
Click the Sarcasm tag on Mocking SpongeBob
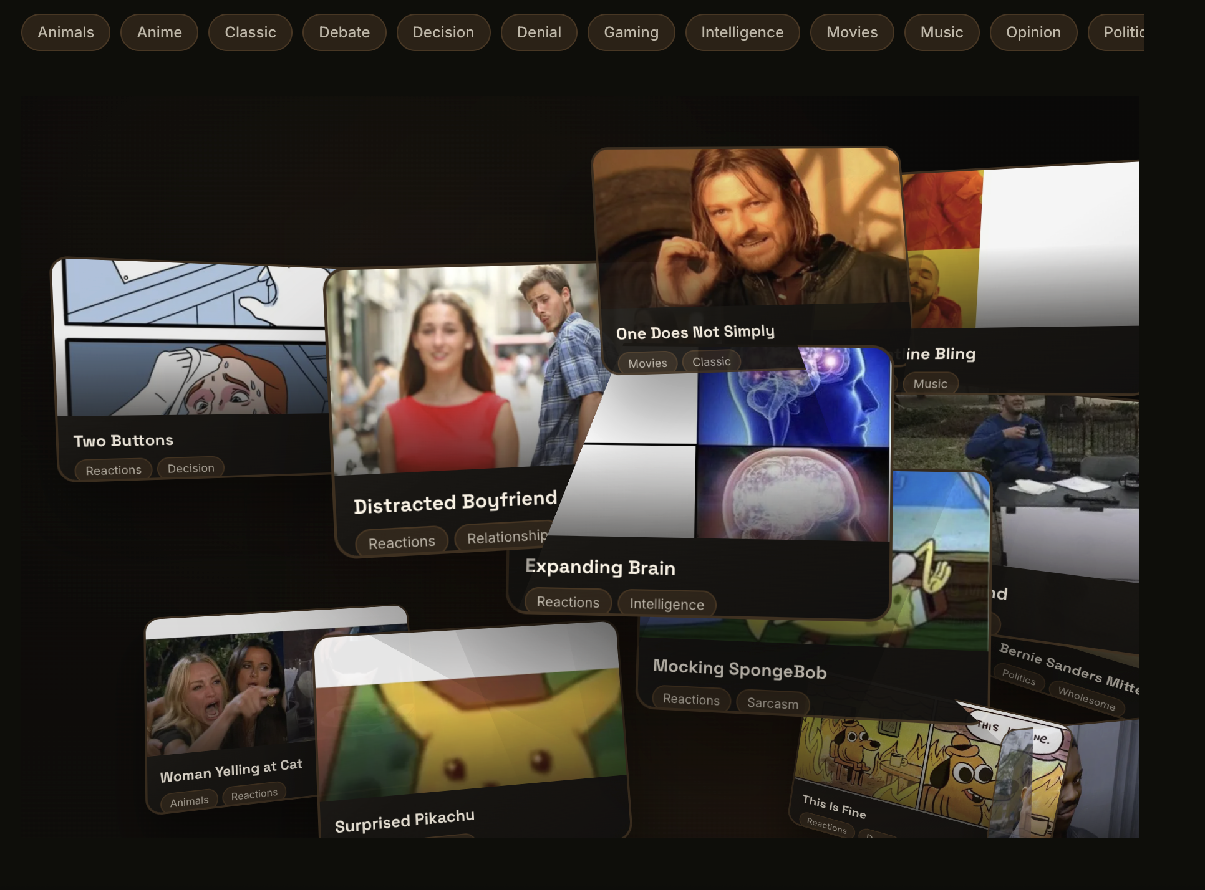pos(772,703)
